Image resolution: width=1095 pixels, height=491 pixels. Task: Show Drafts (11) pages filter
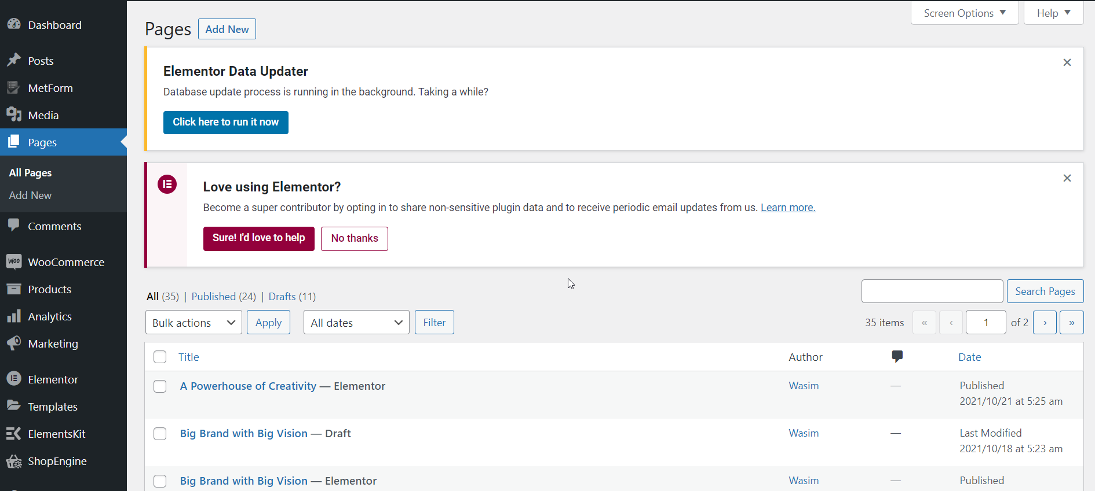(292, 297)
